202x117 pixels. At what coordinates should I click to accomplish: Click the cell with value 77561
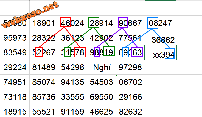coord(130,38)
